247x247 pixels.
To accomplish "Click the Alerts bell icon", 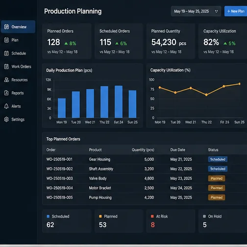I will (x=6, y=106).
